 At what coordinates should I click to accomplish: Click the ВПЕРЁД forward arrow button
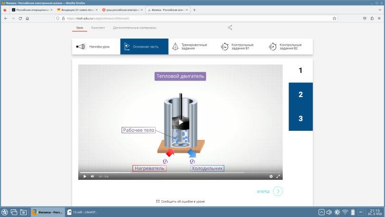click(278, 191)
